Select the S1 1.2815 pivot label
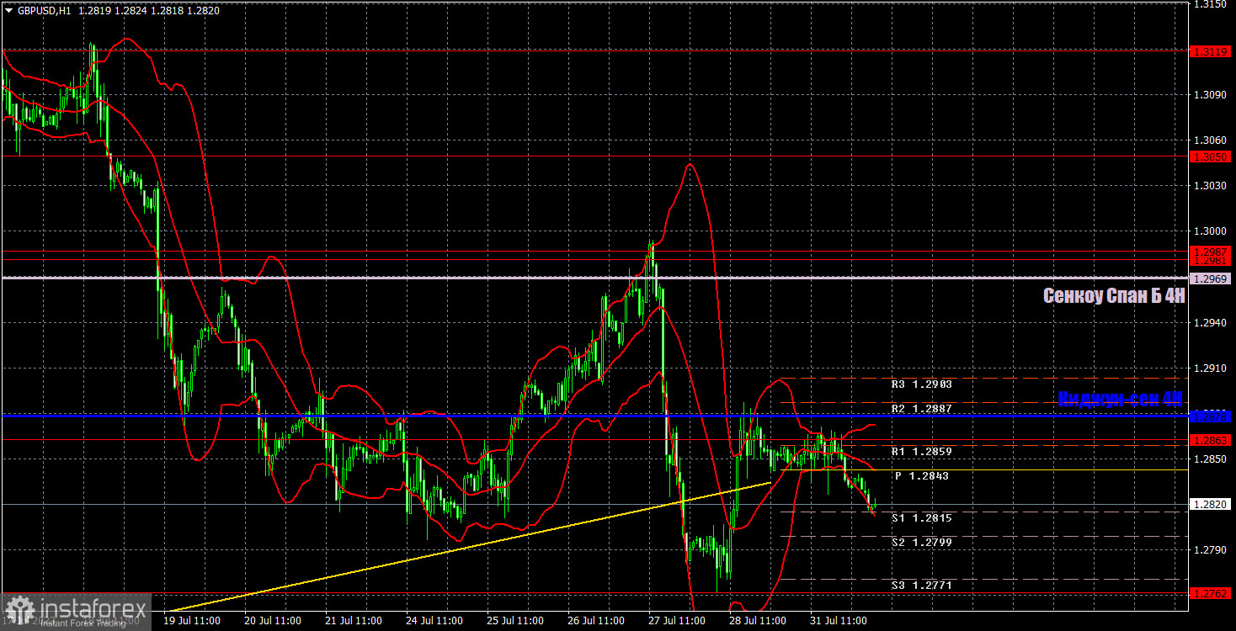1236x631 pixels. click(921, 518)
